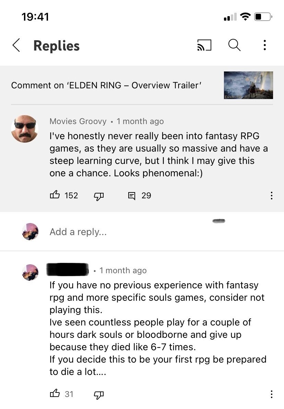This screenshot has height=409, width=284.
Task: Open options menu for the souls reply
Action: 272,394
